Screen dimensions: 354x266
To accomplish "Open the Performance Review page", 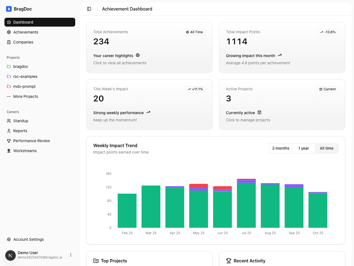I will pyautogui.click(x=31, y=141).
